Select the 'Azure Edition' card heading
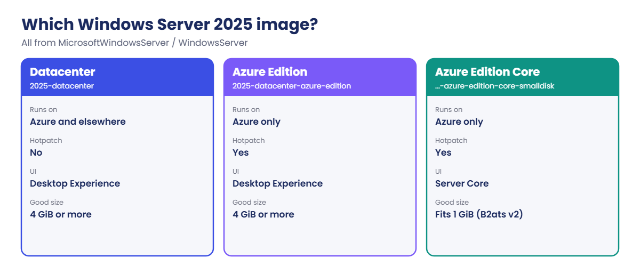This screenshot has width=640, height=274. pyautogui.click(x=270, y=72)
